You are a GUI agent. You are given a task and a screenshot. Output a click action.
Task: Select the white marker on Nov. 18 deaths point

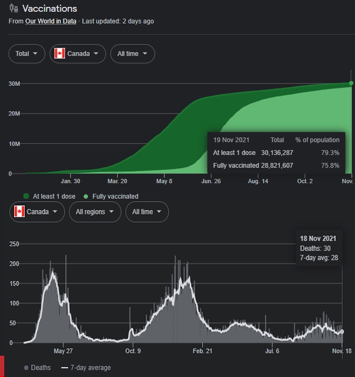click(x=342, y=332)
